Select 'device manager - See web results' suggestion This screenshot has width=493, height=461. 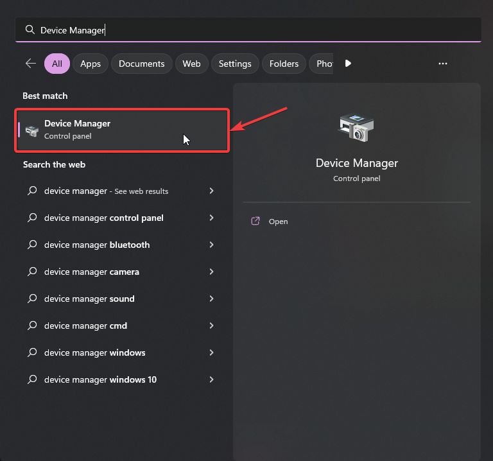click(122, 191)
